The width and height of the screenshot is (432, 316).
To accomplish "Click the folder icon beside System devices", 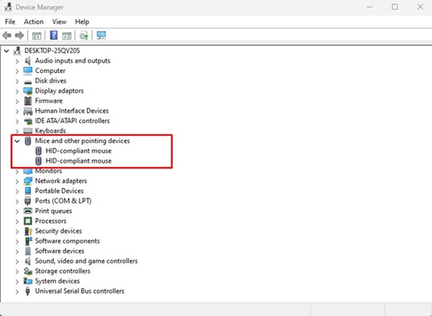I will click(28, 281).
